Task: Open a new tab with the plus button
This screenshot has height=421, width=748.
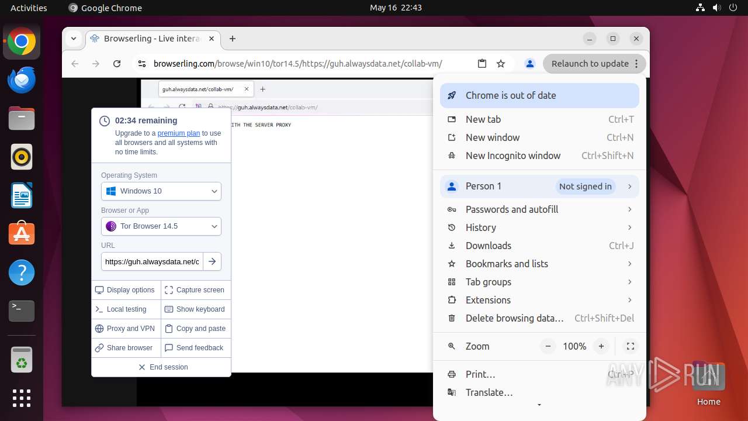Action: (233, 39)
